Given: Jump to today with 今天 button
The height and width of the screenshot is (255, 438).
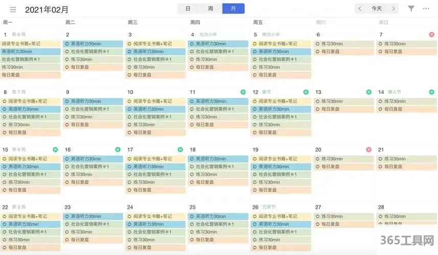Looking at the screenshot, I should [x=377, y=9].
